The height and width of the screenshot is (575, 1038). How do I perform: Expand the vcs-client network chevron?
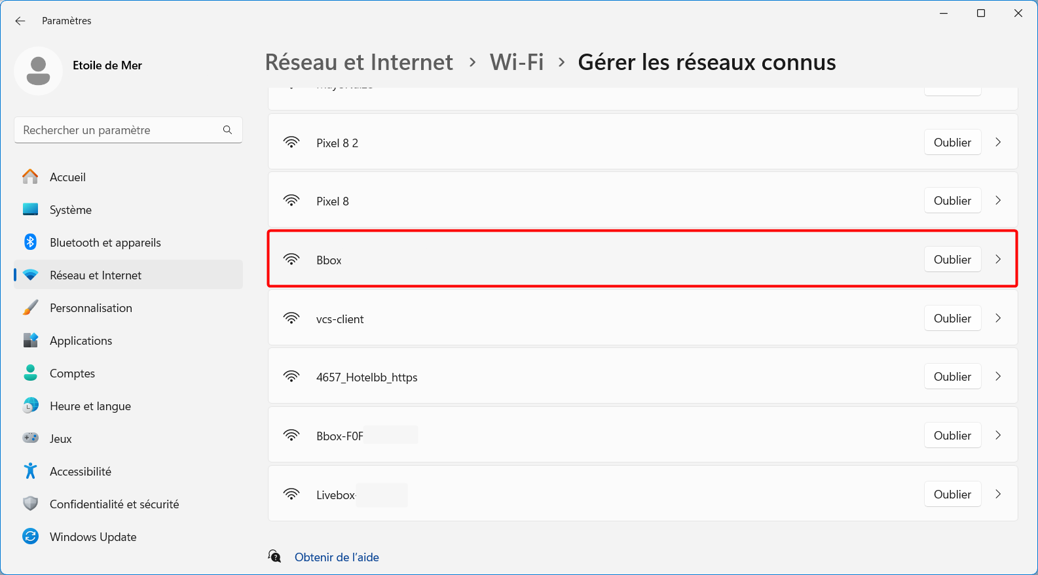[x=998, y=318]
